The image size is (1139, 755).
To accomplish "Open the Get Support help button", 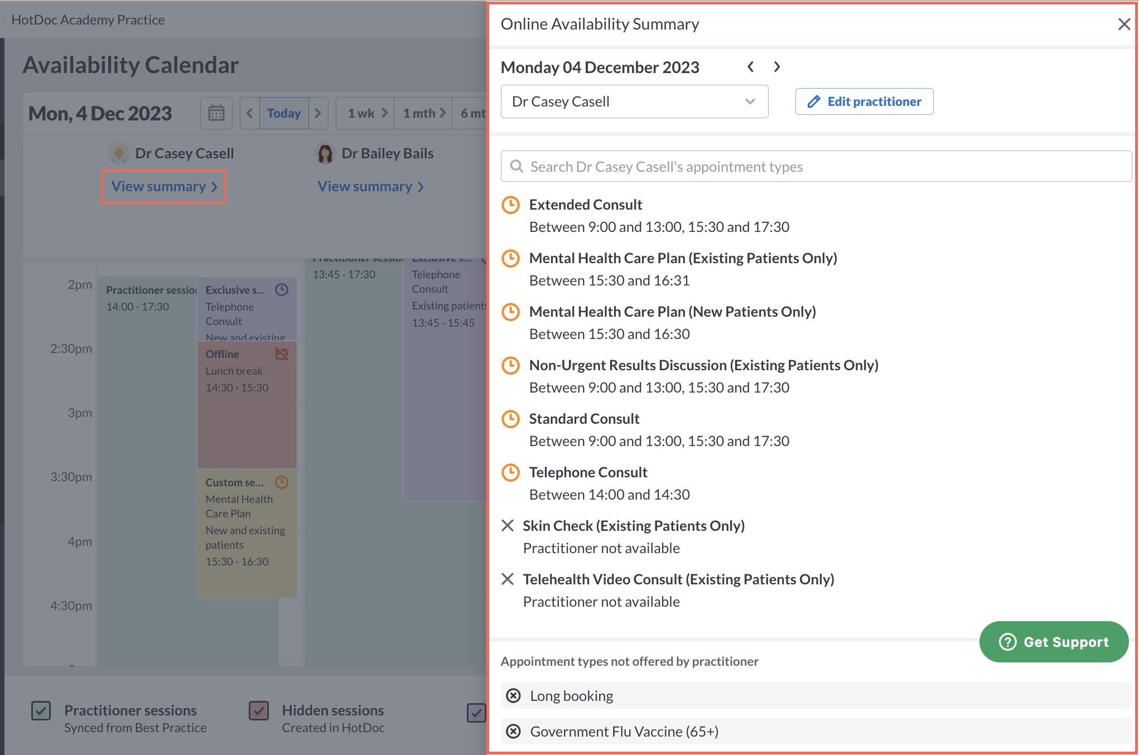I will pyautogui.click(x=1054, y=642).
